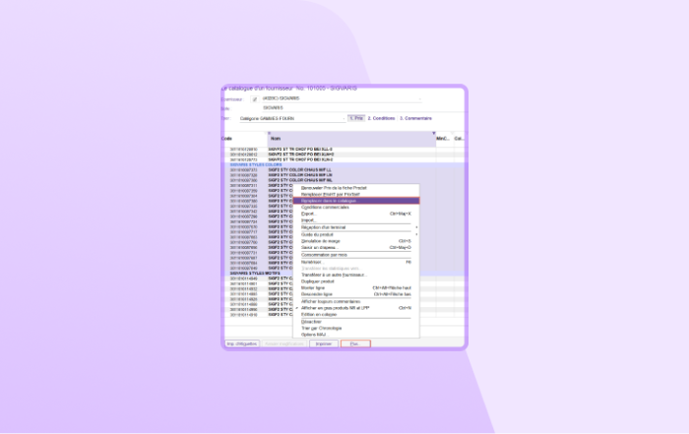Switch to the '2. Conditions' tab
The width and height of the screenshot is (689, 434).
pos(381,118)
